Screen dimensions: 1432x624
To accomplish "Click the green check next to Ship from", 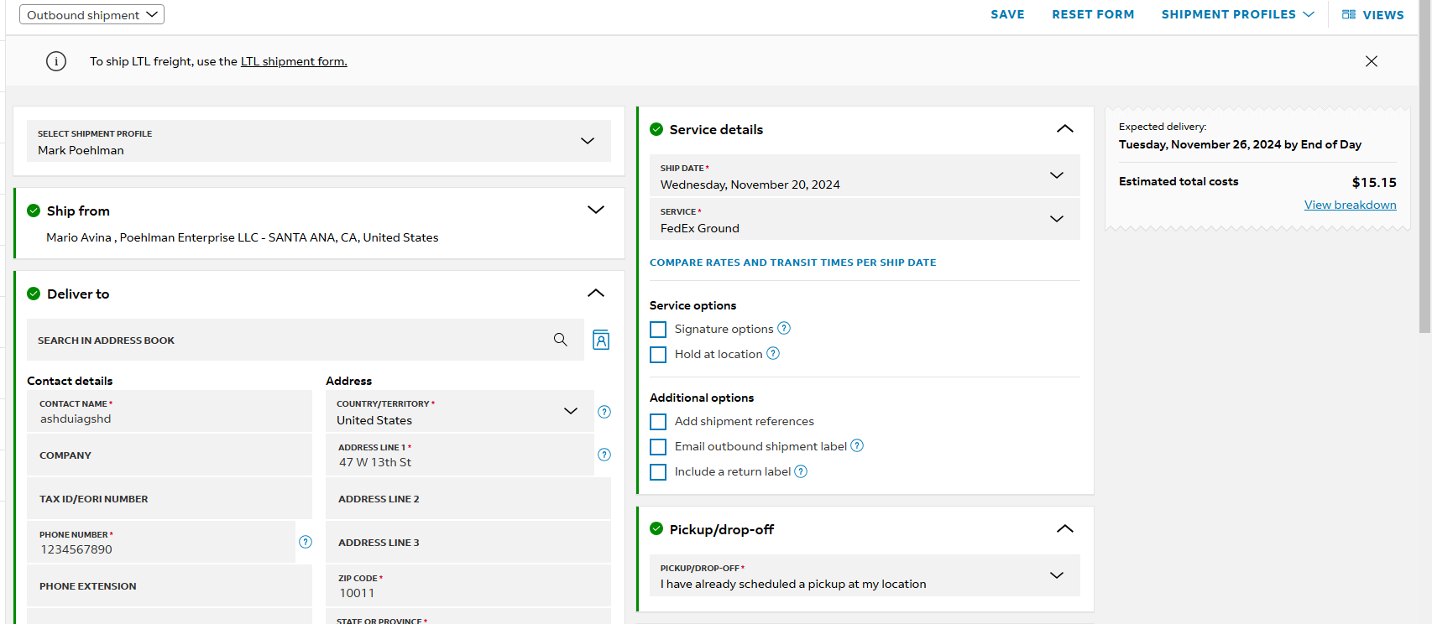I will click(x=34, y=211).
